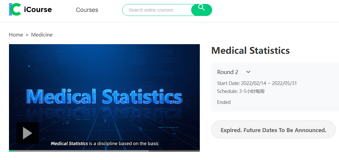Play the Medical Statistics video
This screenshot has width=339, height=160.
[x=28, y=133]
